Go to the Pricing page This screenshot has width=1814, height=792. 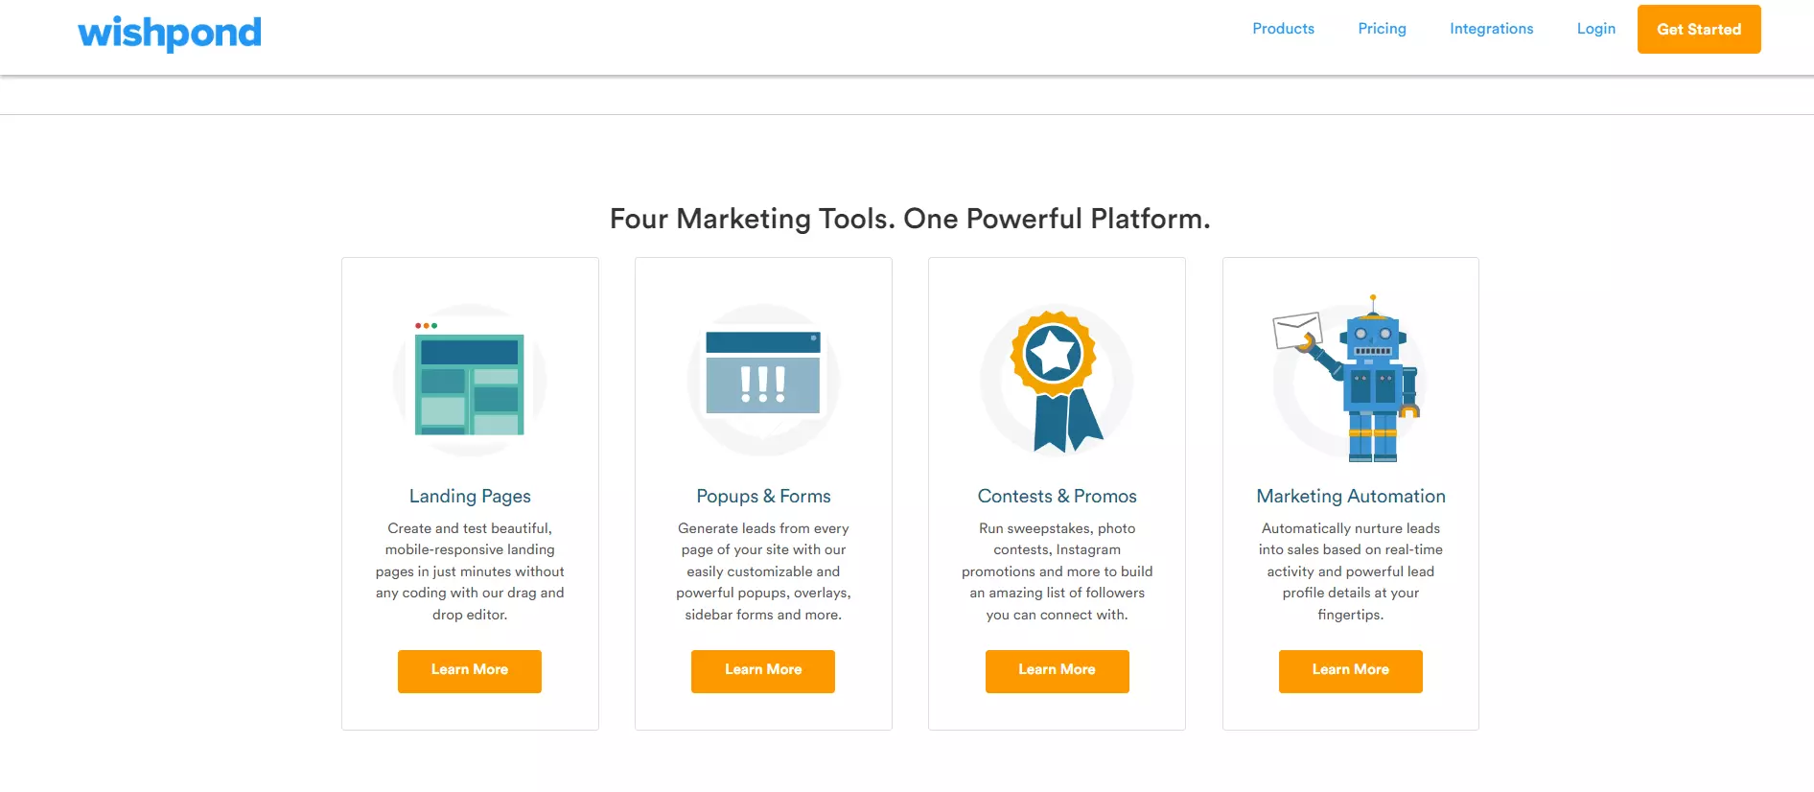pos(1382,29)
